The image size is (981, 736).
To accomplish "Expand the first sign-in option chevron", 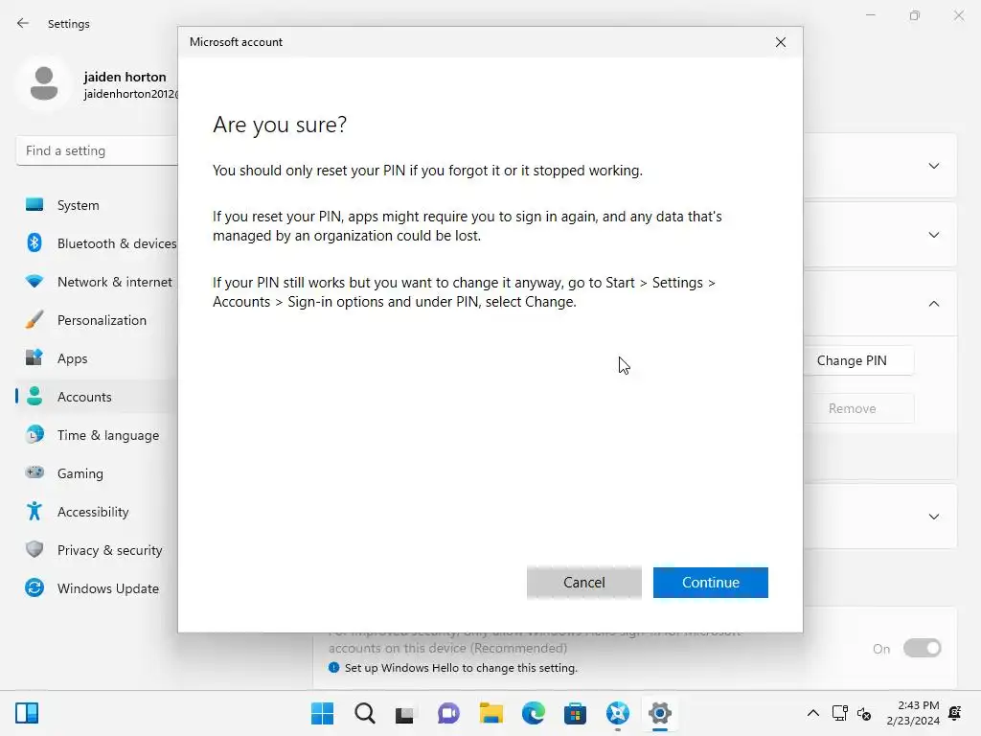I will 933,166.
